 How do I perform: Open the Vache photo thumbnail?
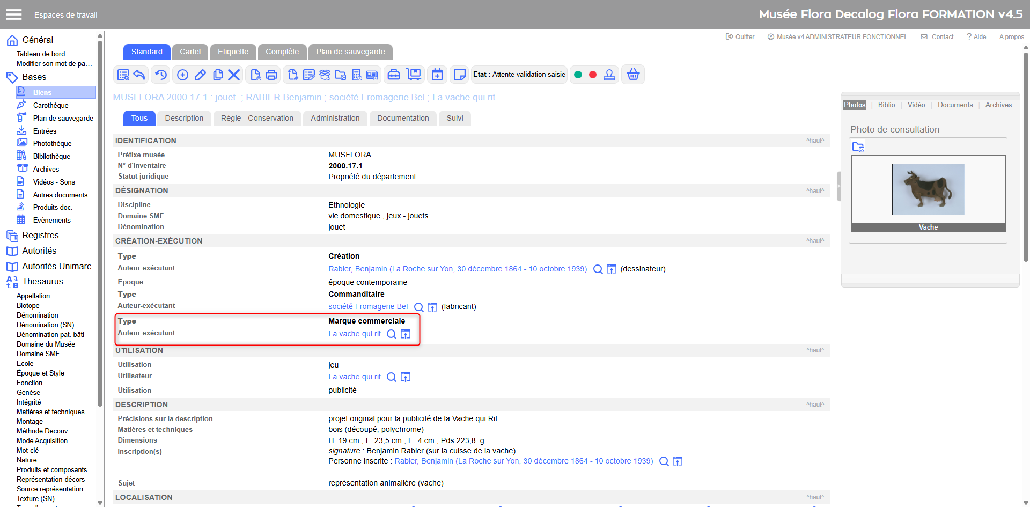928,189
